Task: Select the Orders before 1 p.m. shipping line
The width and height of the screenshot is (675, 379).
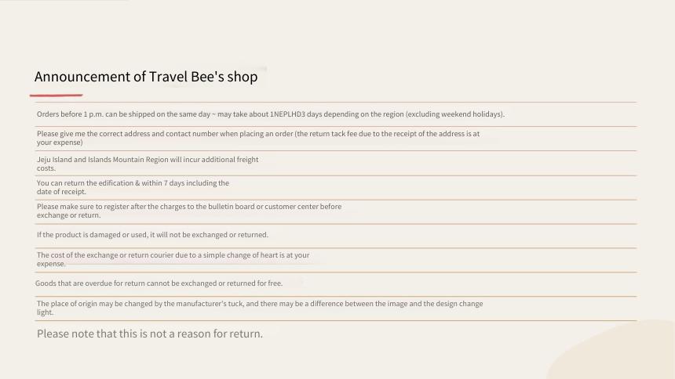Action: coord(270,114)
